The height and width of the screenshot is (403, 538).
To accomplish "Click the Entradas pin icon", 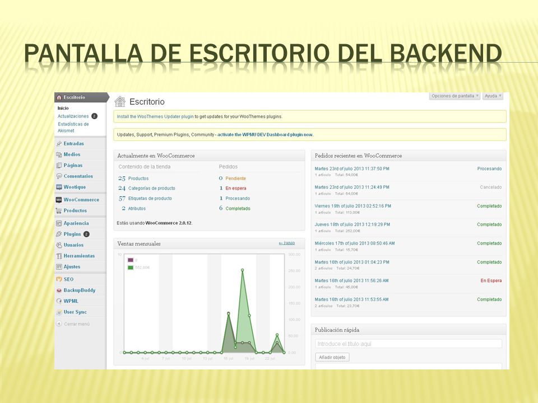I will coord(59,144).
